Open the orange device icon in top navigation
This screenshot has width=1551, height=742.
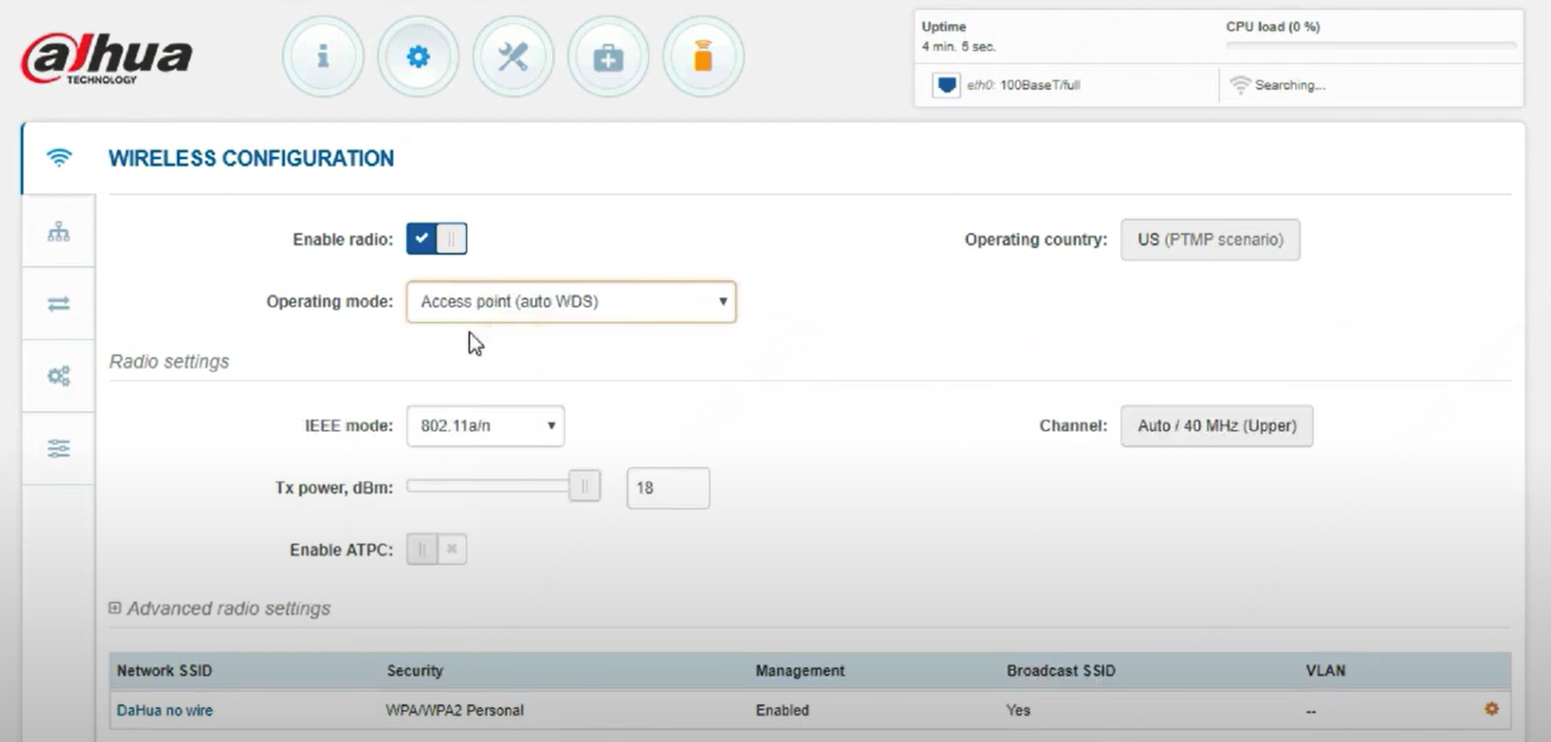703,57
